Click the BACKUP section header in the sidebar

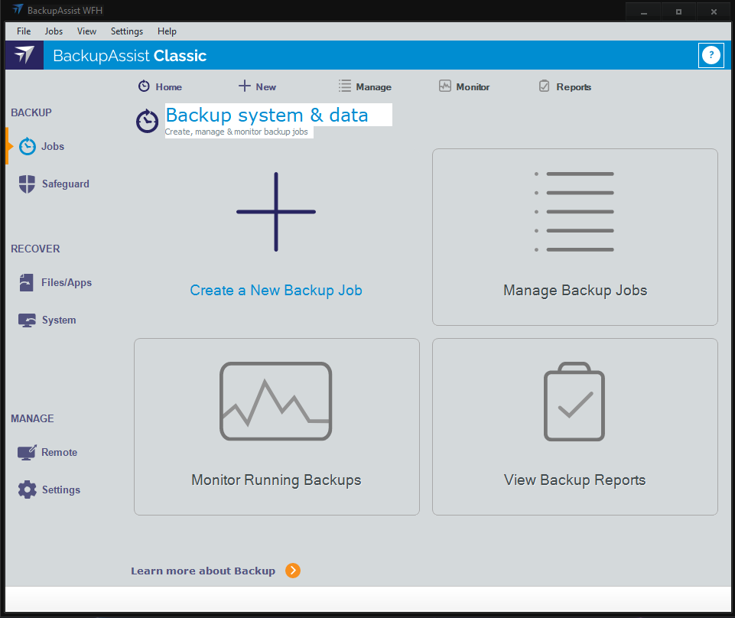(x=31, y=112)
